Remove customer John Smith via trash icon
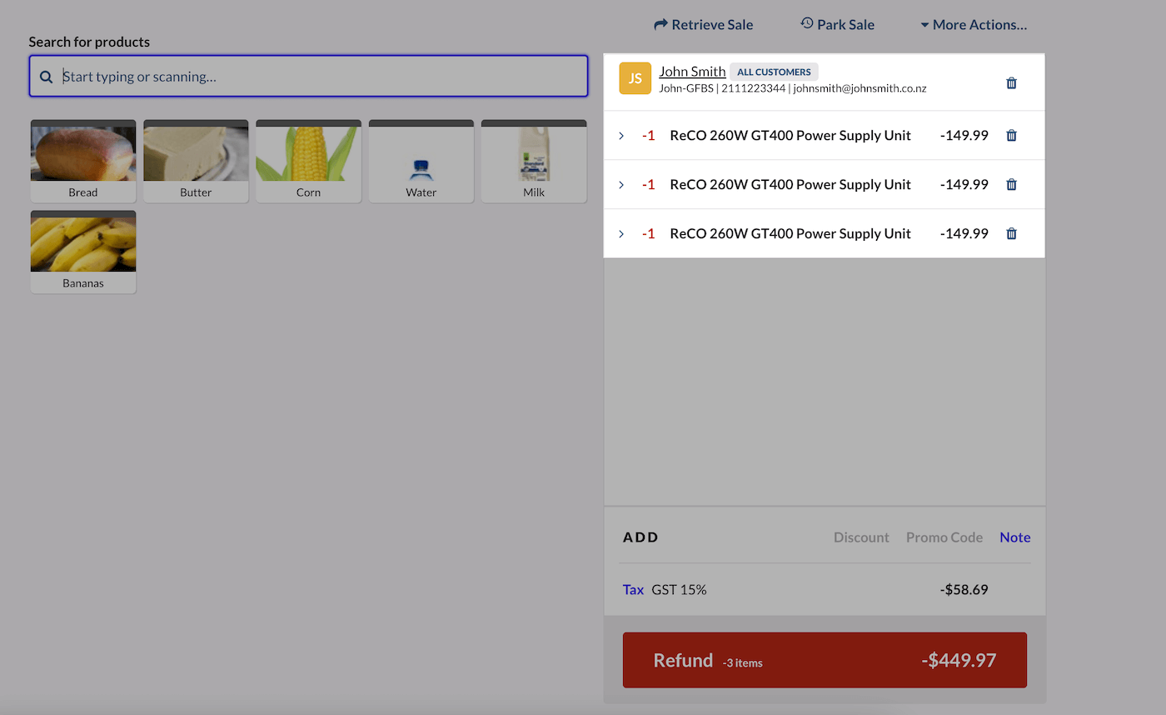Image resolution: width=1166 pixels, height=715 pixels. click(1011, 82)
